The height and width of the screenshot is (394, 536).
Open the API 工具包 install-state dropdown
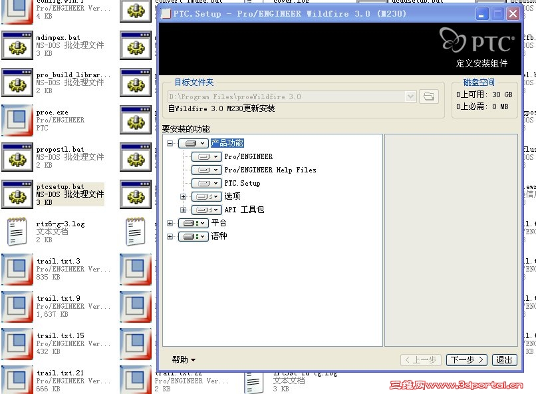(206, 210)
